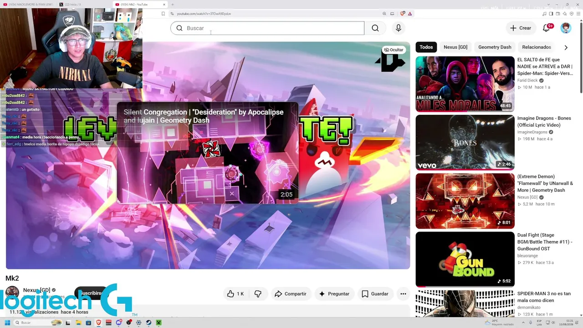This screenshot has width=583, height=328.
Task: Open Discord from the taskbar
Action: pyautogui.click(x=118, y=323)
